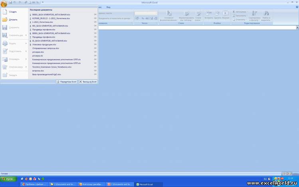Choose Открыть in the Office menu

[13, 20]
